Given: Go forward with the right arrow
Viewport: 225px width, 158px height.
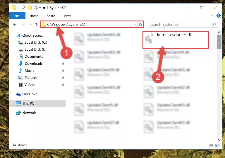Looking at the screenshot, I should coord(23,24).
